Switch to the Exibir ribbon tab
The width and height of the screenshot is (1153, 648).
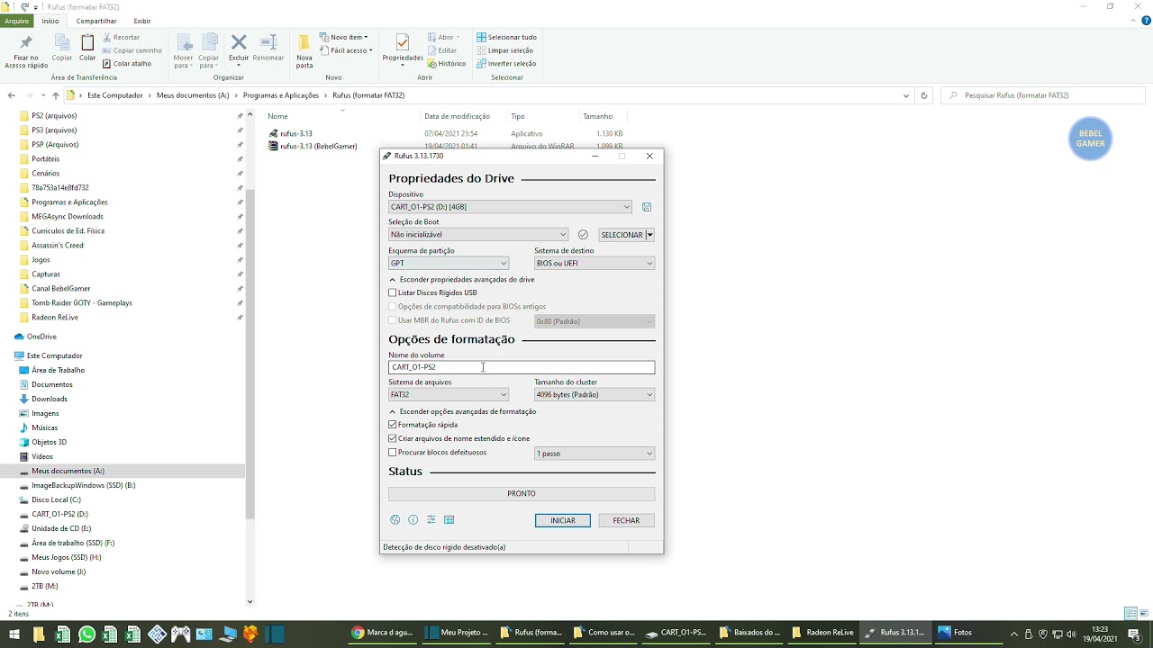coord(142,21)
